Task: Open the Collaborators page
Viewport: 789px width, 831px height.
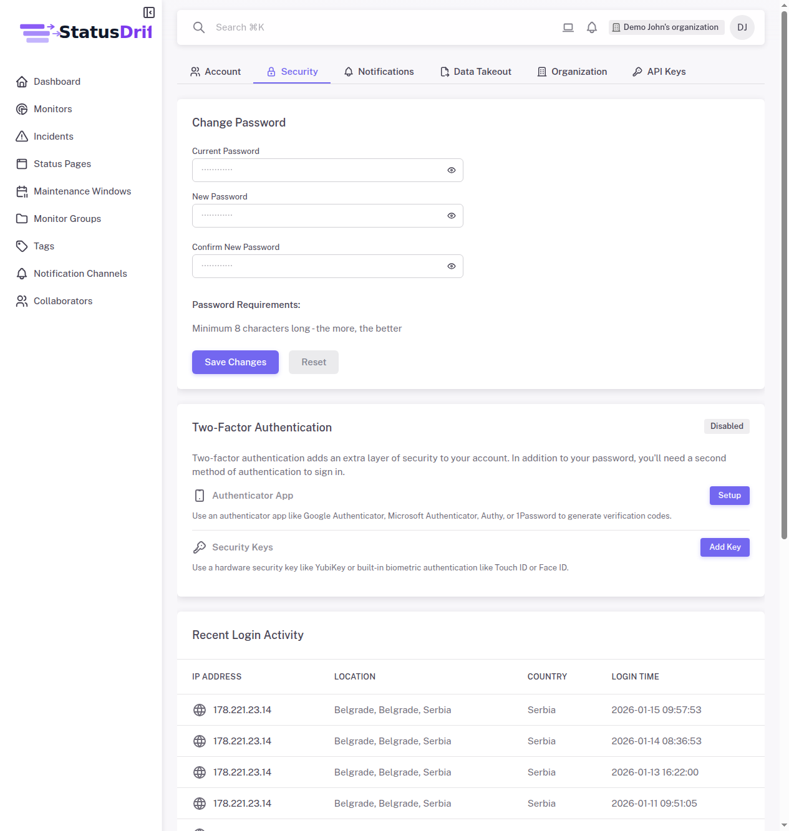Action: [62, 300]
